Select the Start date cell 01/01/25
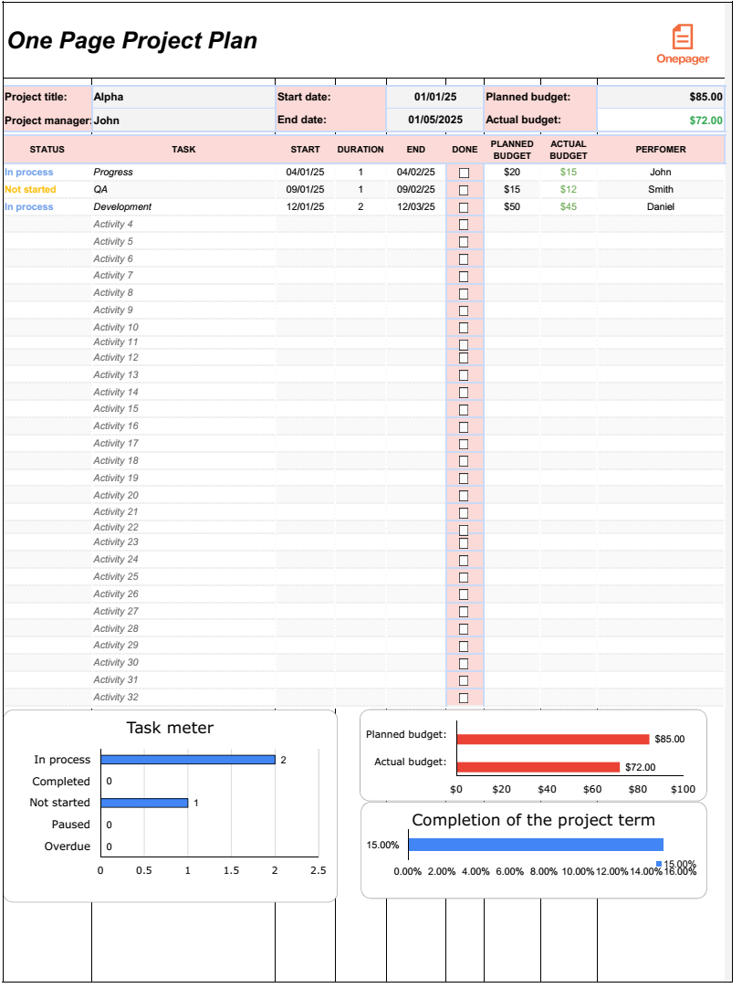Screen dimensions: 742x988 pyautogui.click(x=434, y=97)
